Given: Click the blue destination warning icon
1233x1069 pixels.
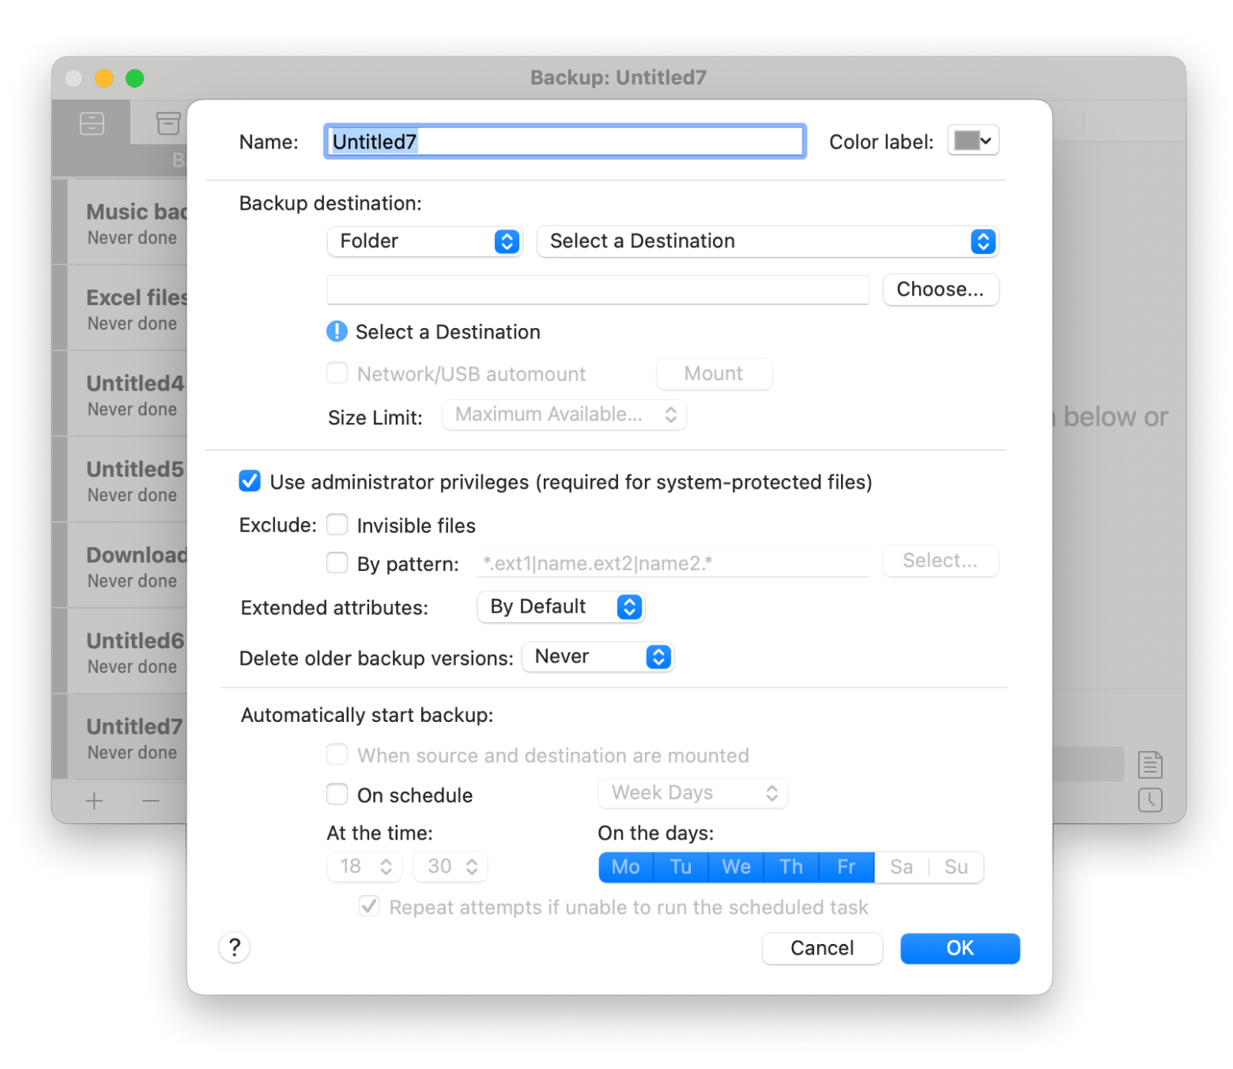Looking at the screenshot, I should 337,331.
